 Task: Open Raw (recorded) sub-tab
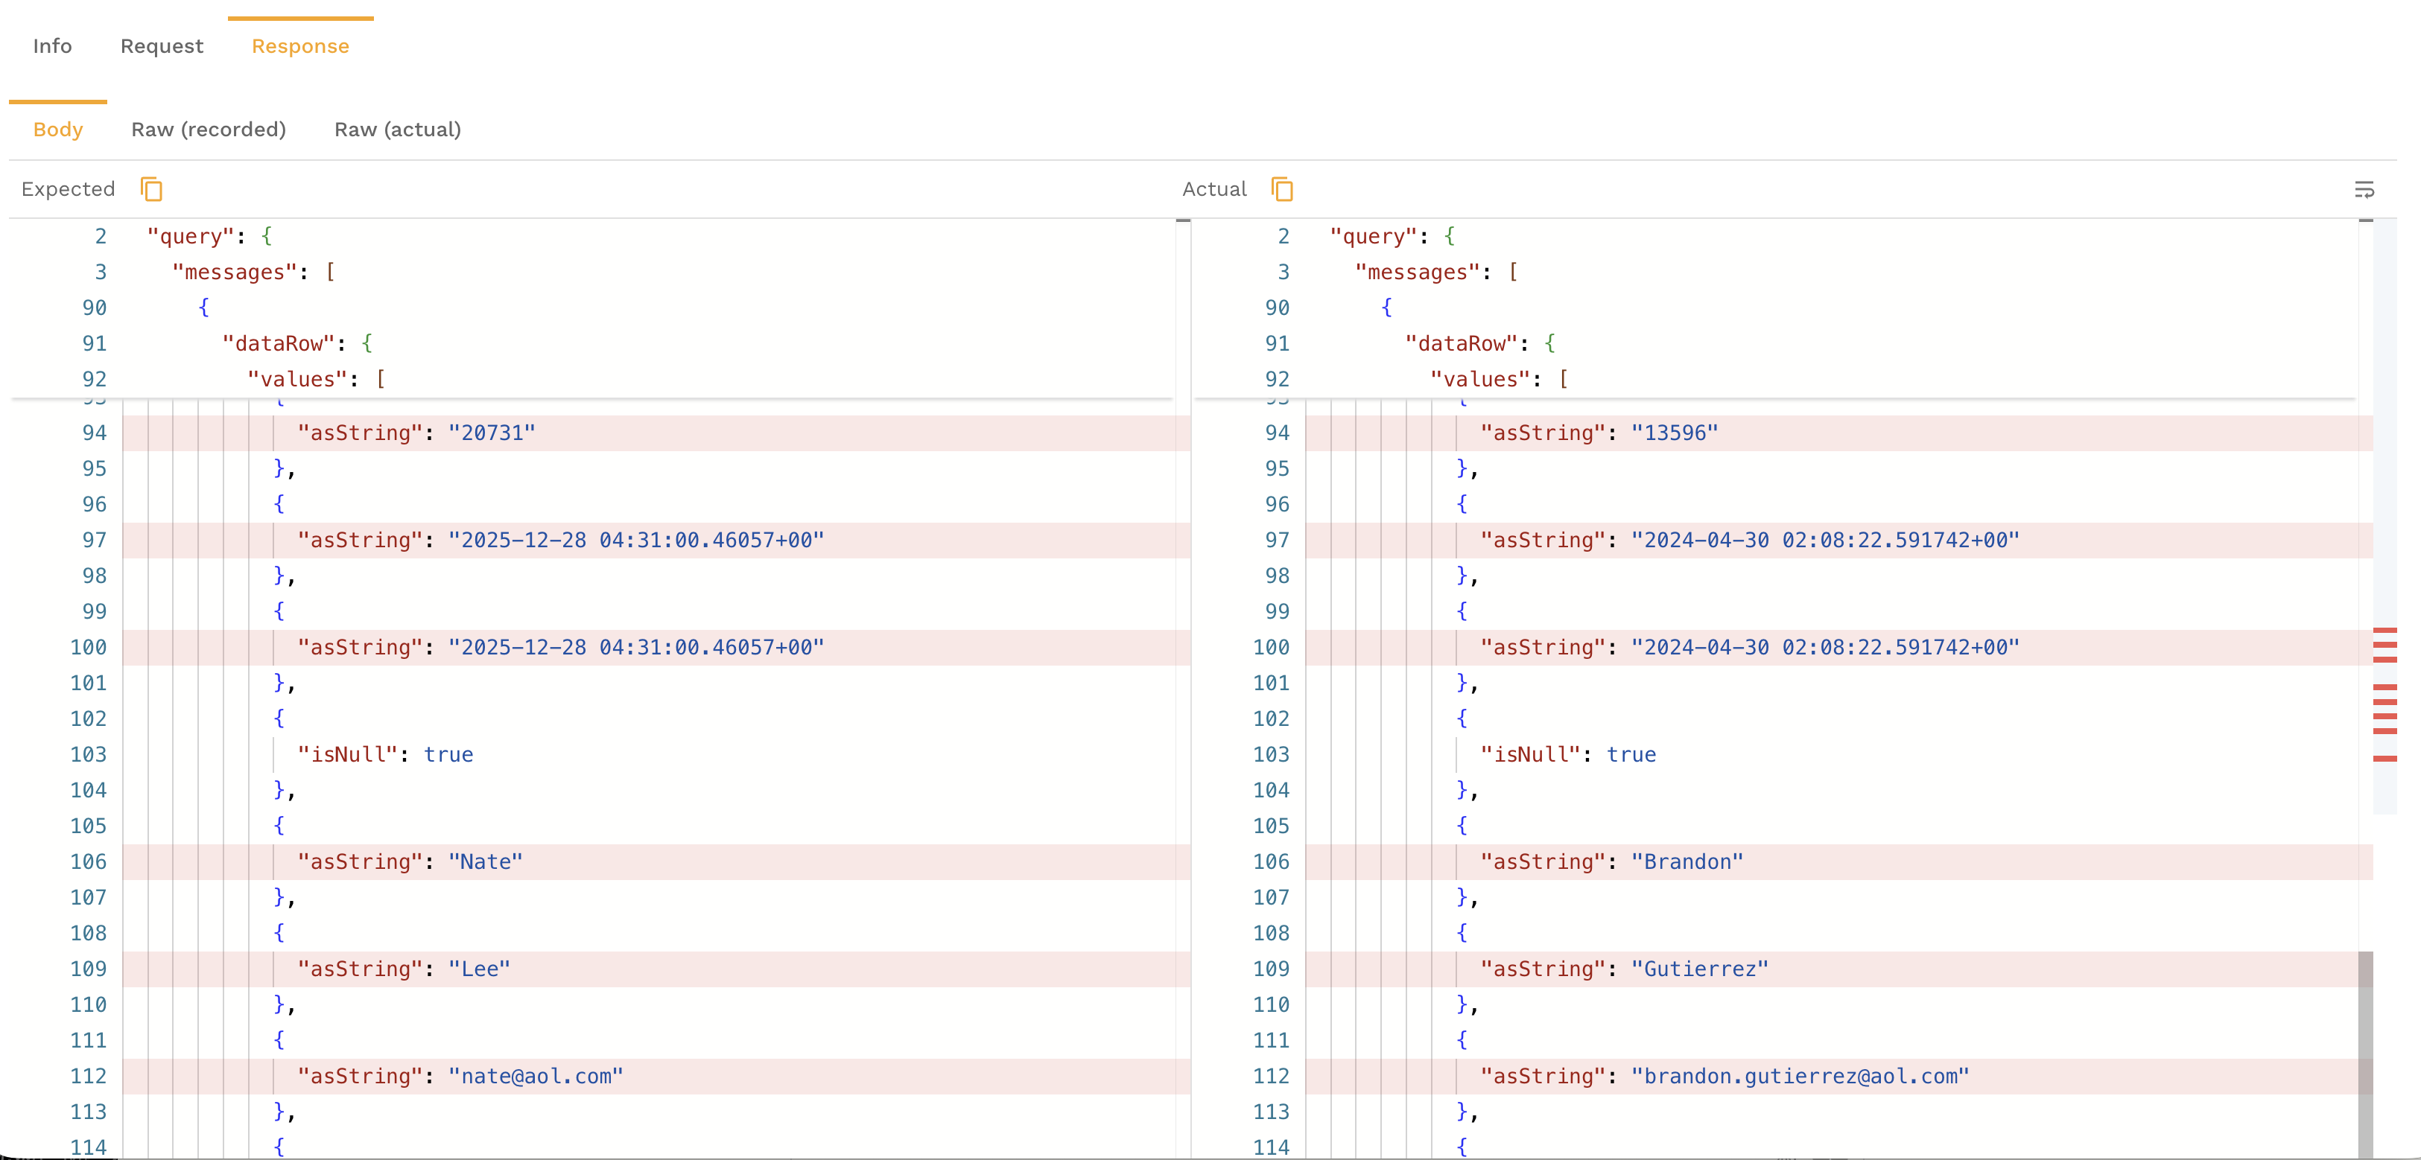click(208, 130)
